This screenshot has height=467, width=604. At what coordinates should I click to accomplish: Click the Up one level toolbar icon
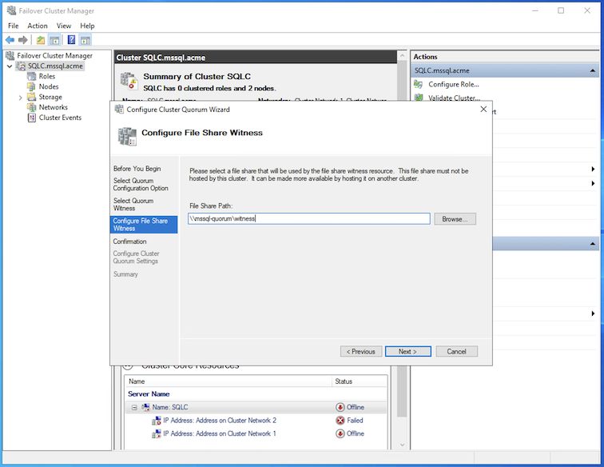41,40
